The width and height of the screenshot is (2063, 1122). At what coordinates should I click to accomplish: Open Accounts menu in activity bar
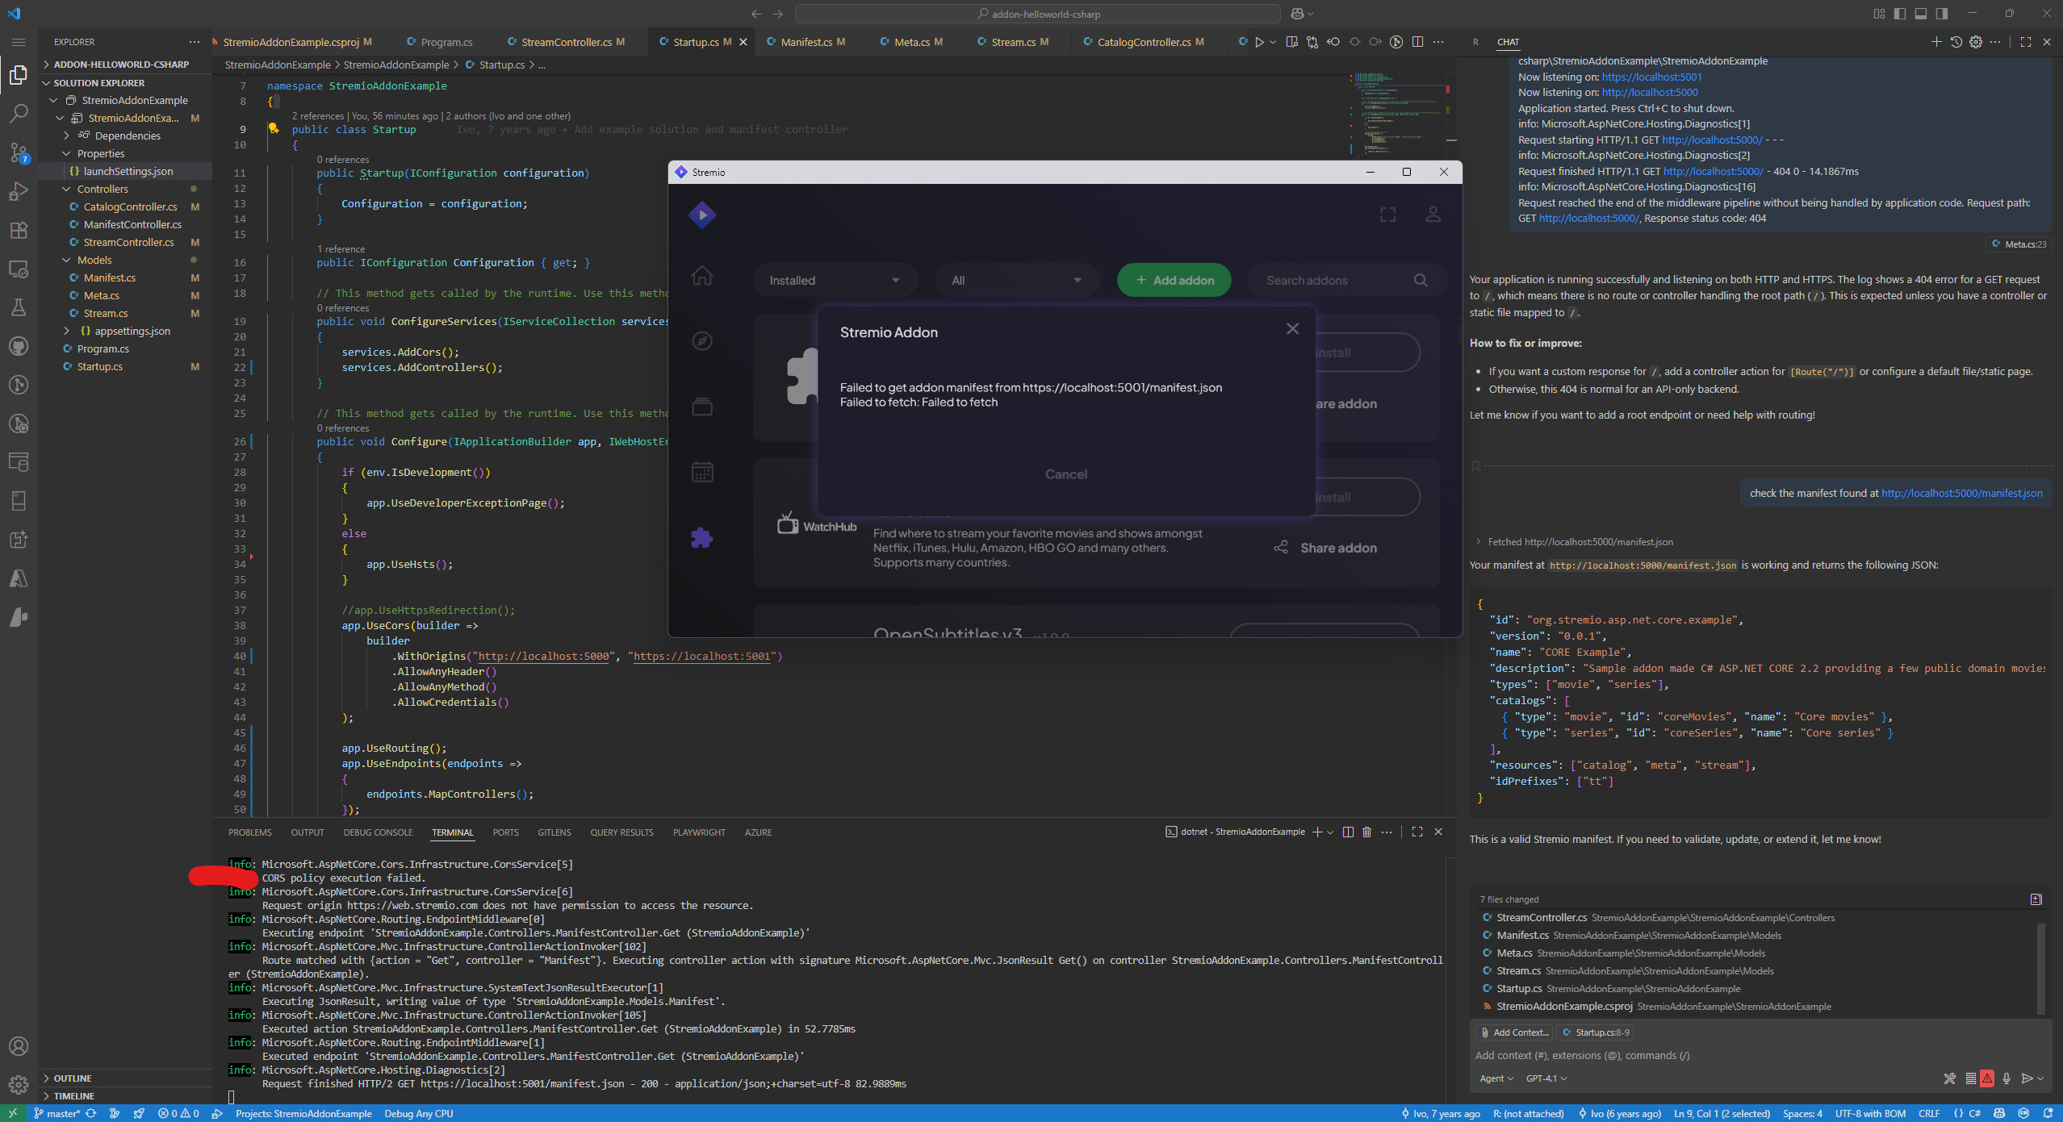(x=19, y=1046)
